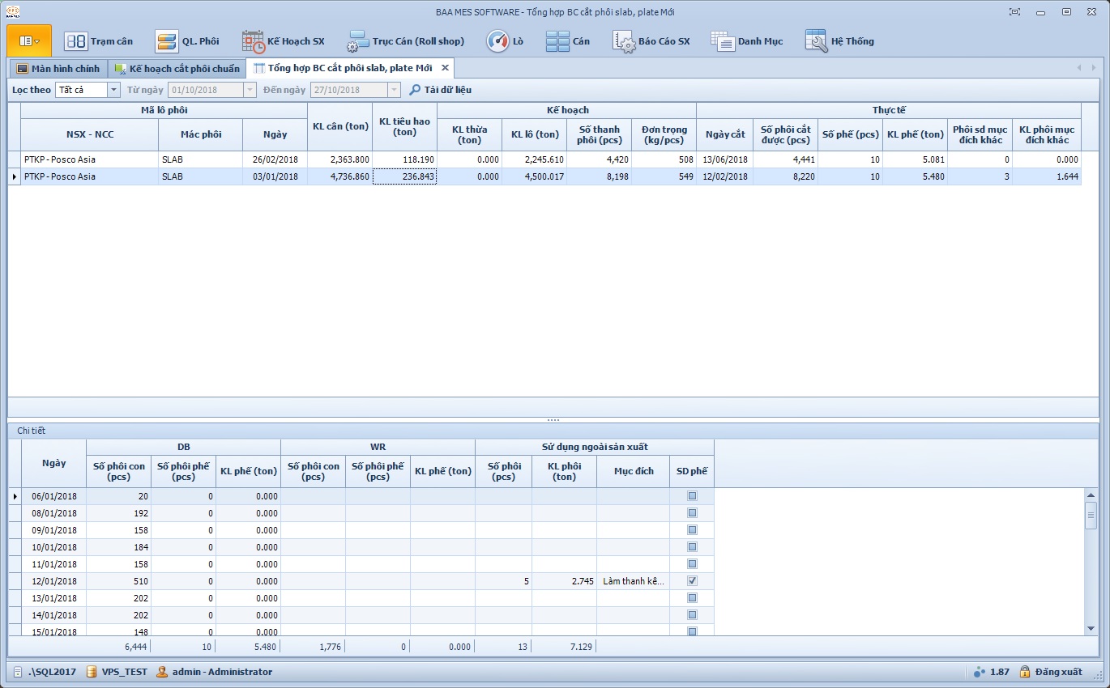The width and height of the screenshot is (1110, 688).
Task: Expand the Lọc theo filter dropdown
Action: 113,90
